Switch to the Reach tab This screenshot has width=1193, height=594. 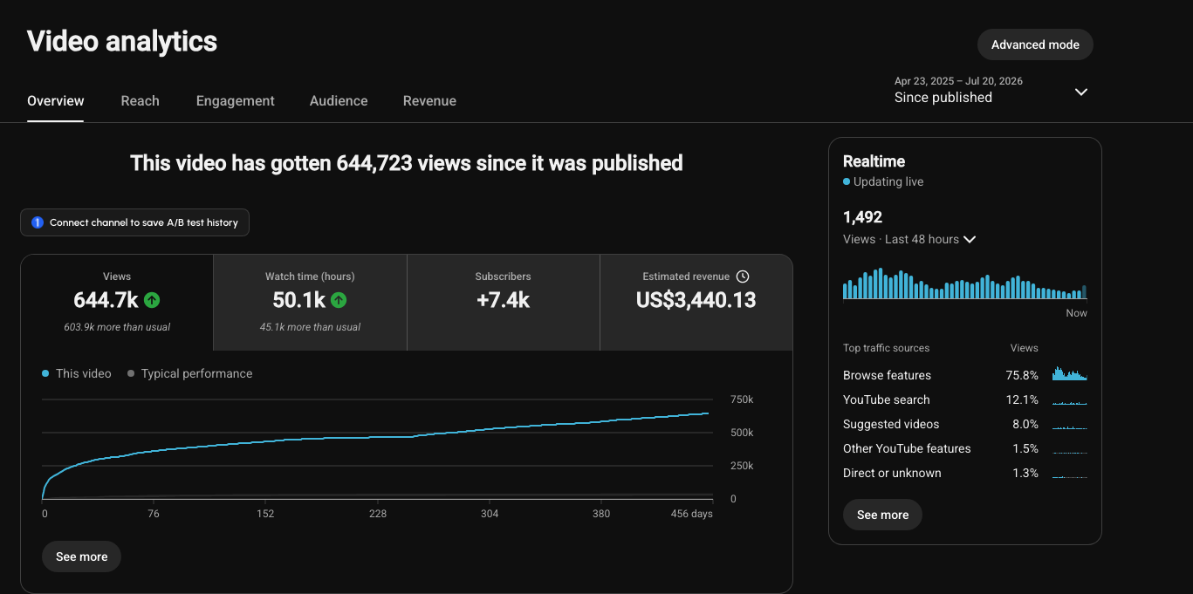141,101
